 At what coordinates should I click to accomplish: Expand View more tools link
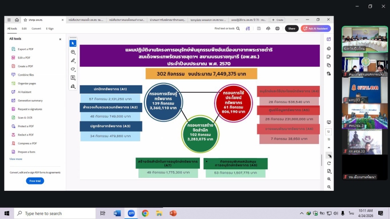(x=16, y=159)
